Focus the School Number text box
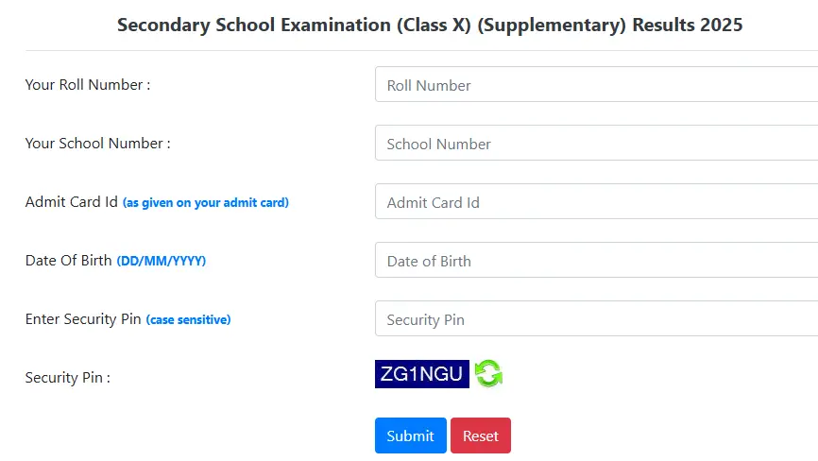 click(x=596, y=144)
